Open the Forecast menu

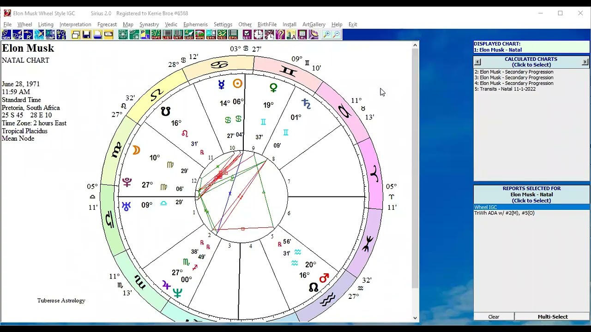point(107,24)
